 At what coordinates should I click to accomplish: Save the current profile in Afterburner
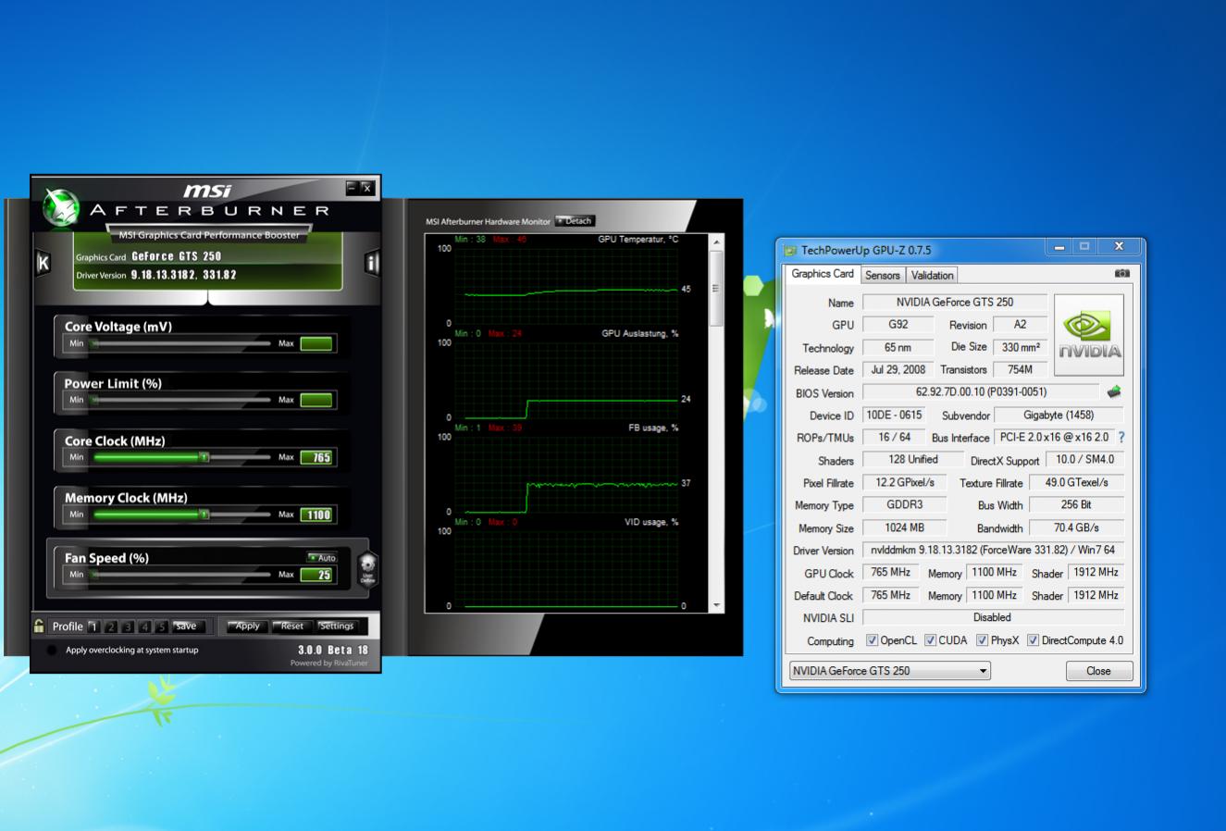point(187,626)
